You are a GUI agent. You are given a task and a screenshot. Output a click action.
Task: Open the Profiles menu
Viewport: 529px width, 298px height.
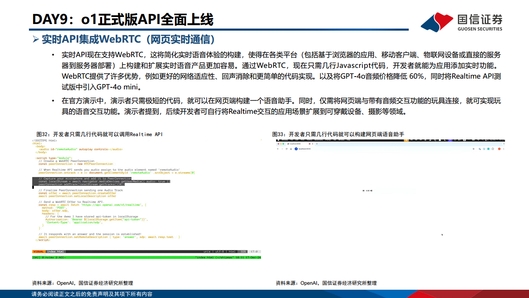click(328, 140)
